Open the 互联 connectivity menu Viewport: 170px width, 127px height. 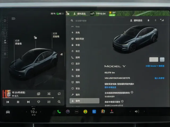pos(75,76)
